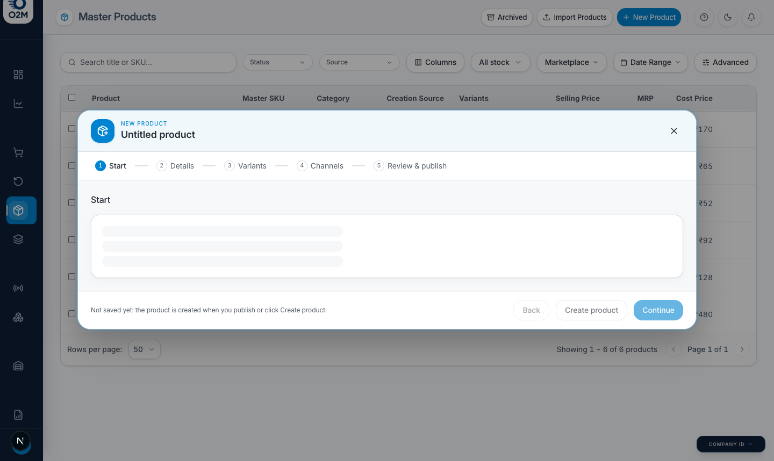Click the Continue button
774x461 pixels.
coord(658,310)
